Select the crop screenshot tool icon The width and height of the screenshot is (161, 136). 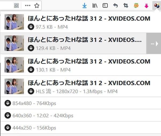[x=126, y=6]
